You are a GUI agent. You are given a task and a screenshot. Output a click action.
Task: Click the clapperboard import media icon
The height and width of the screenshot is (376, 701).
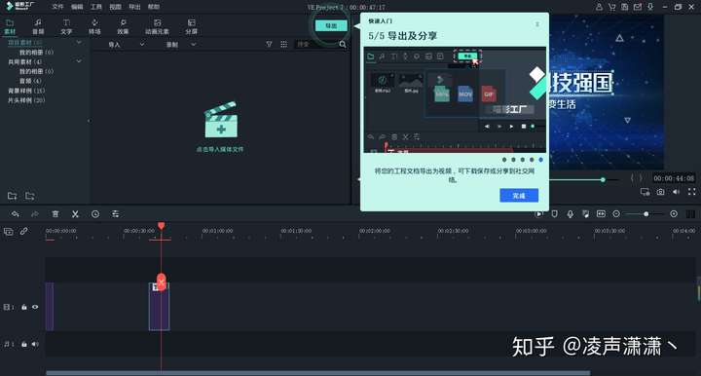point(221,120)
